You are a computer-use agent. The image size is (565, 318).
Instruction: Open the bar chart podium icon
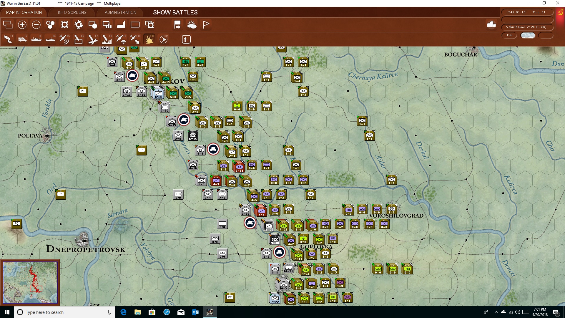click(x=491, y=25)
